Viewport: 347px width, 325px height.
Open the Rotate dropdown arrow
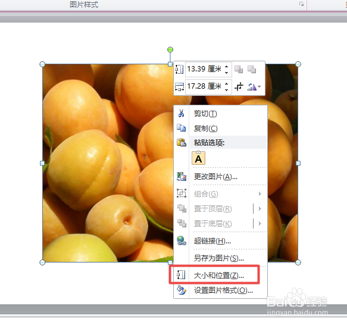click(259, 86)
